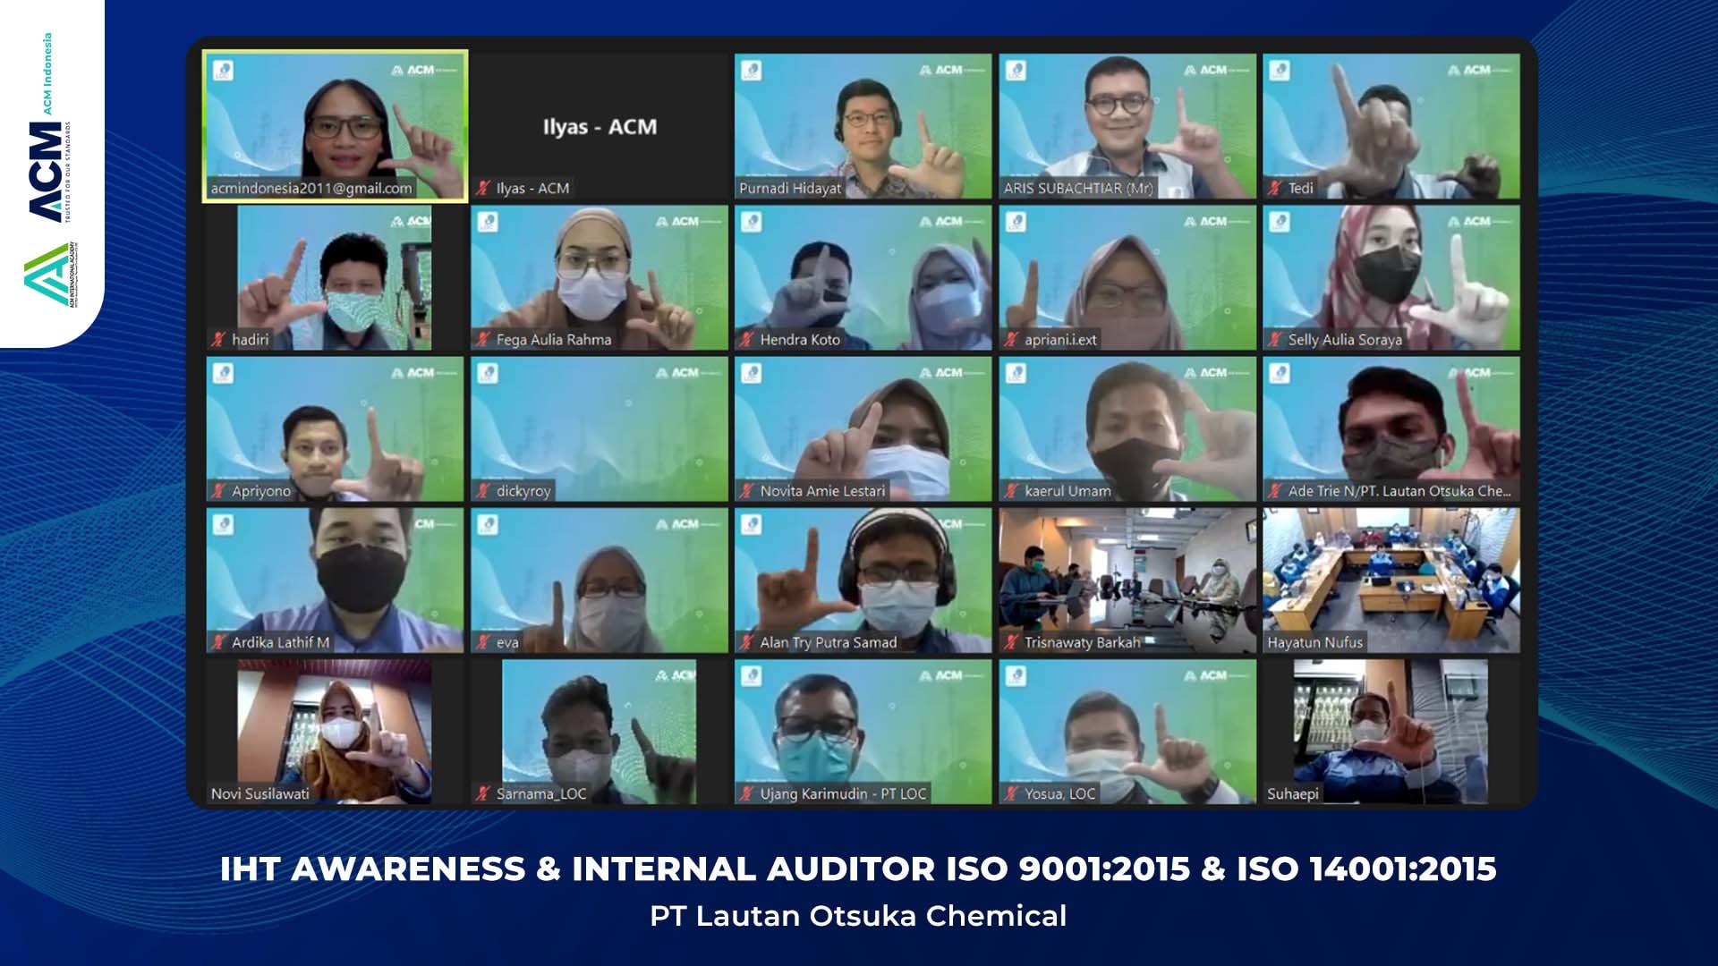This screenshot has width=1718, height=966.
Task: Click muted mic icon beside Hendra Koto
Action: click(x=747, y=339)
